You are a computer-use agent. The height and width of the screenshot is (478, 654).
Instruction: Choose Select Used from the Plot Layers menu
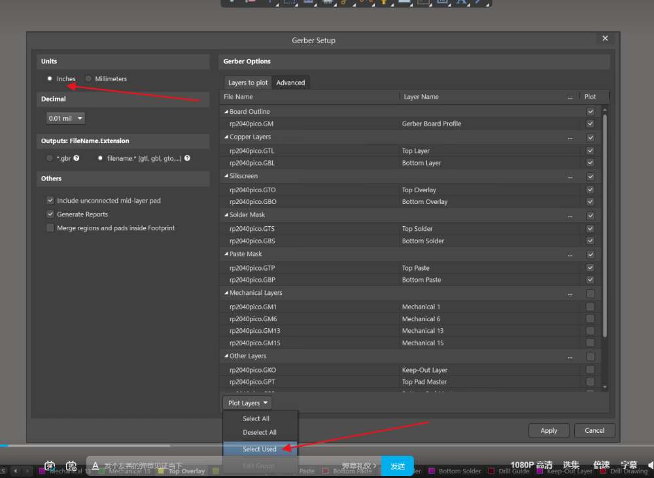[x=260, y=449]
